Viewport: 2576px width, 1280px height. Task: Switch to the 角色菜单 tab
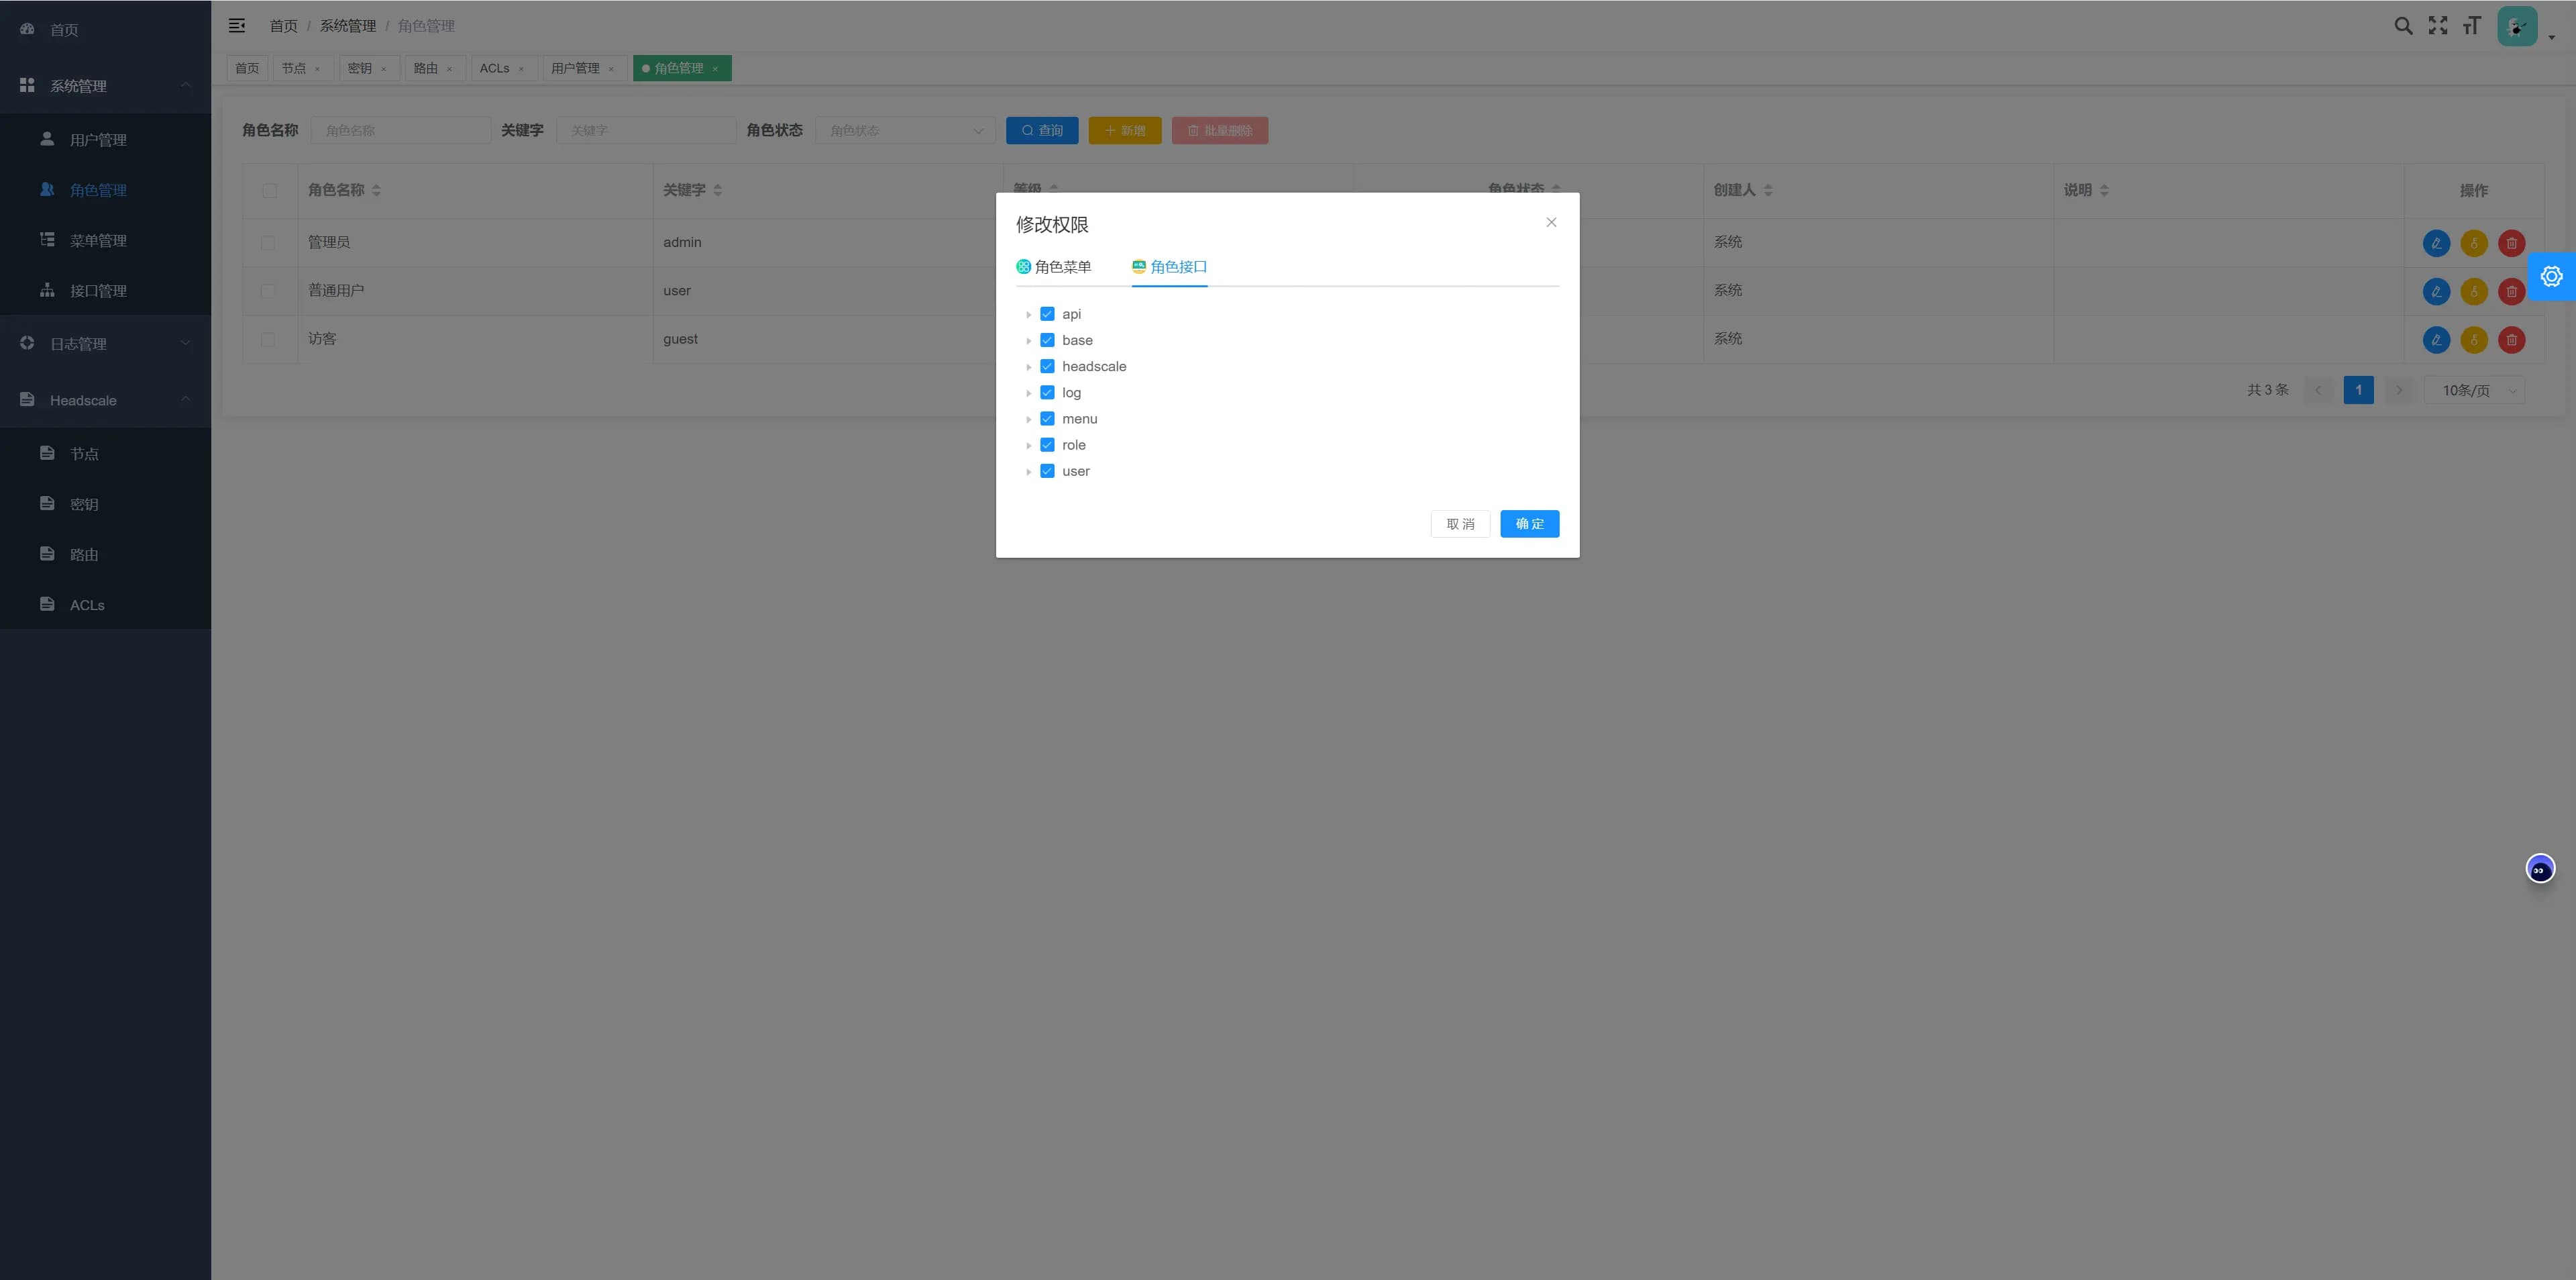(x=1054, y=267)
